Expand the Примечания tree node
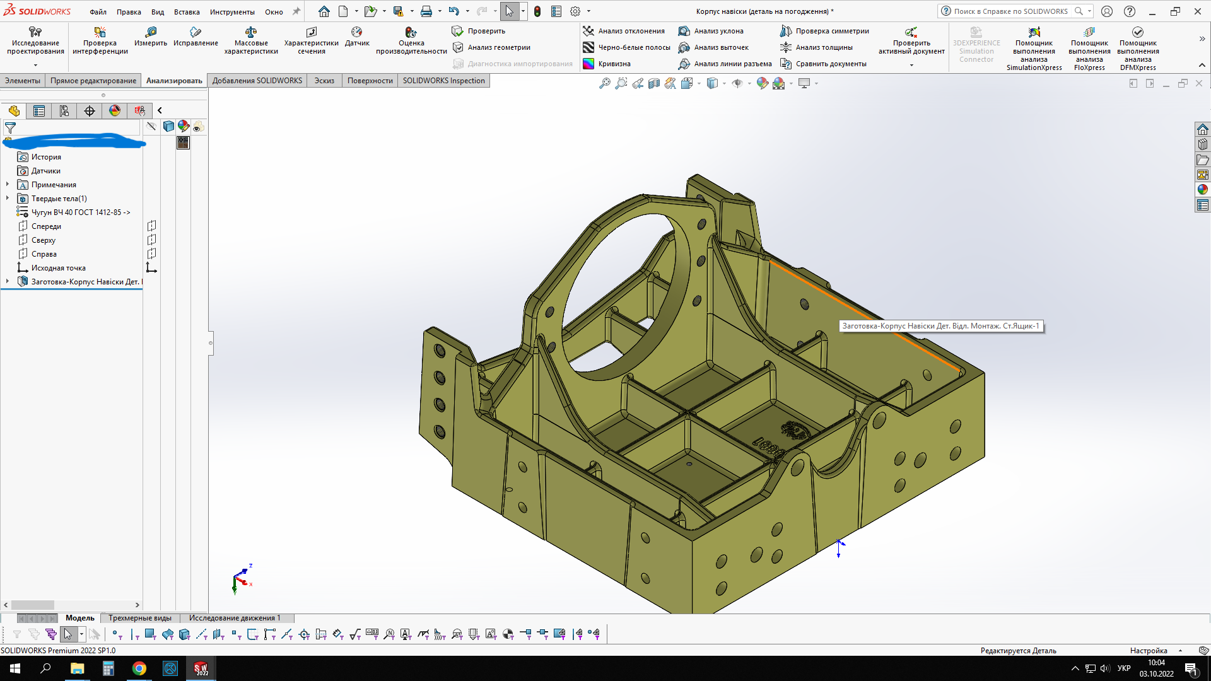1211x681 pixels. coord(8,185)
